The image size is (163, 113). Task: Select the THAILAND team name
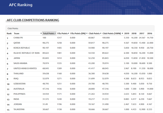18,74
